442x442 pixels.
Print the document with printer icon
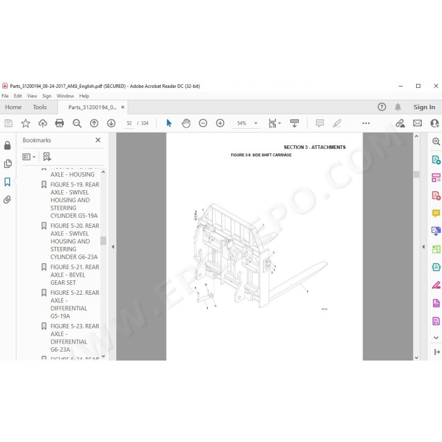tap(59, 123)
